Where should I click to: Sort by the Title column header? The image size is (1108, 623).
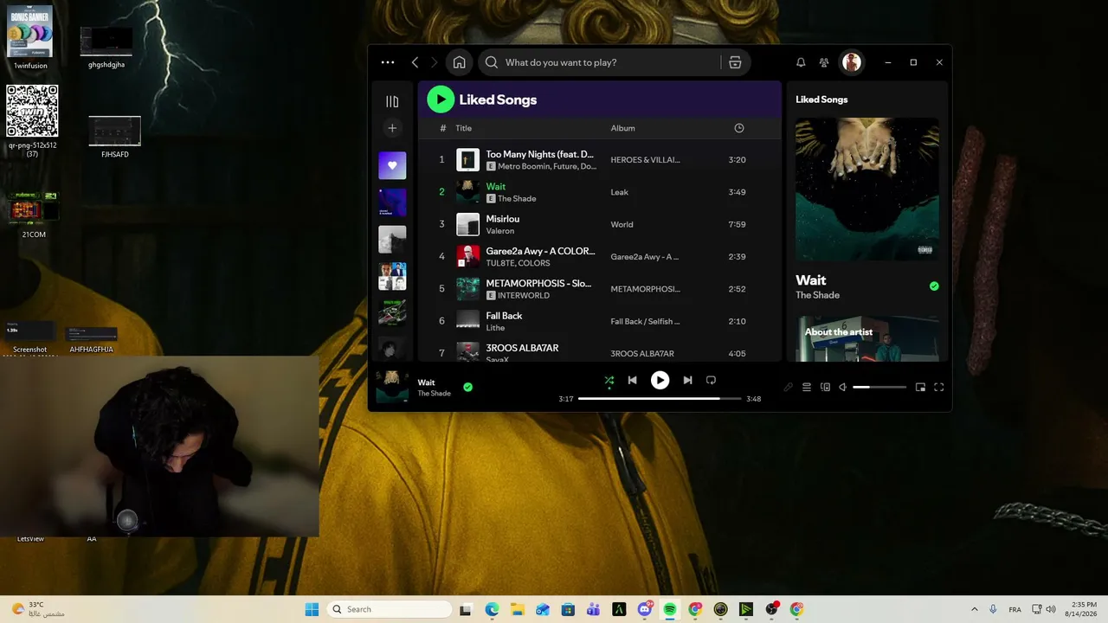(x=464, y=128)
